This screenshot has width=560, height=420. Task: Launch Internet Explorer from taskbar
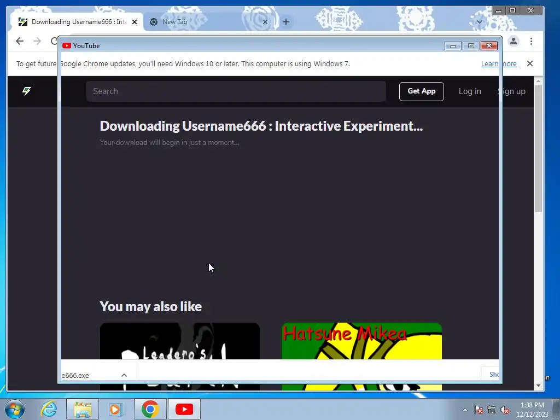(49, 409)
